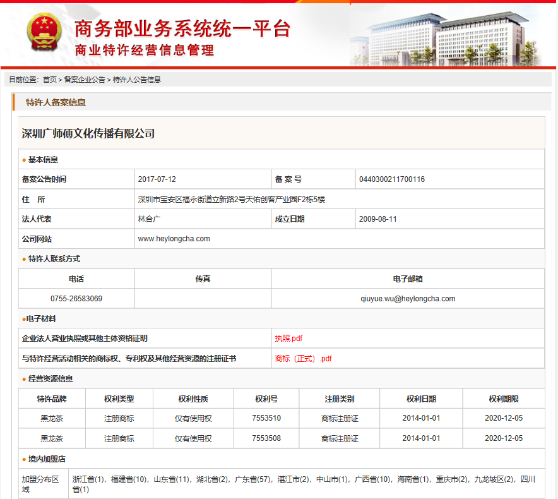
Task: Click the 成立日期 label
Action: tap(290, 219)
